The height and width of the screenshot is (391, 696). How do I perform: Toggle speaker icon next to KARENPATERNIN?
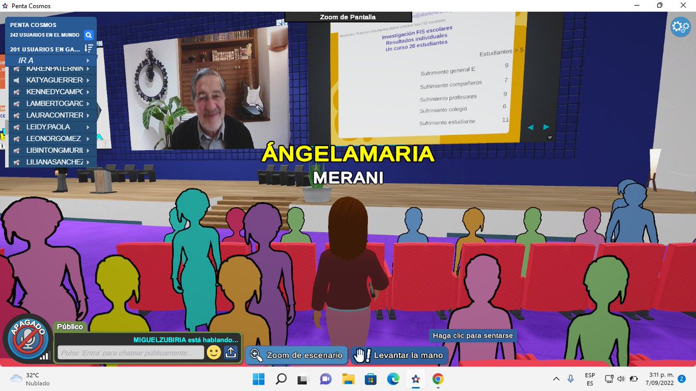17,69
